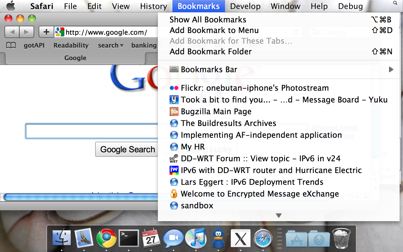Viewport: 403px width, 252px height.
Task: Select Add Bookmark to Menu
Action: [x=279, y=30]
